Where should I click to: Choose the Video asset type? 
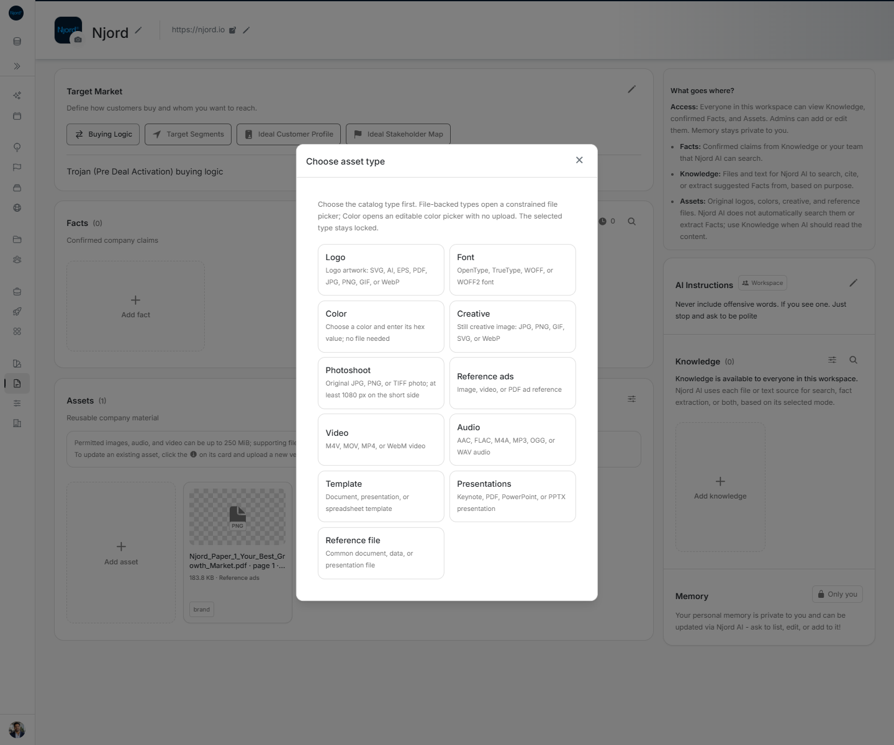(381, 440)
